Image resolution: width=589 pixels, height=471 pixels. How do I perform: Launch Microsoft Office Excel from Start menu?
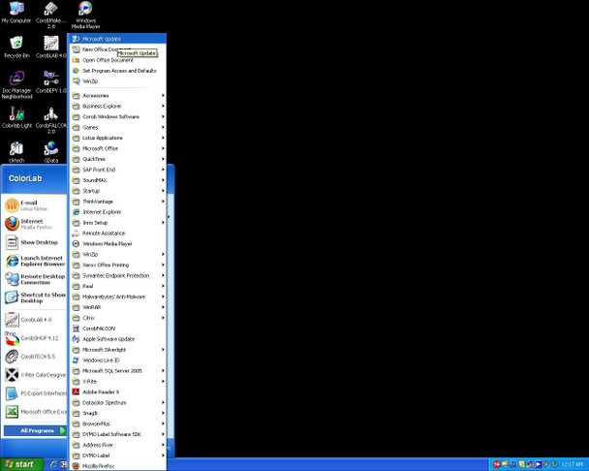click(35, 412)
